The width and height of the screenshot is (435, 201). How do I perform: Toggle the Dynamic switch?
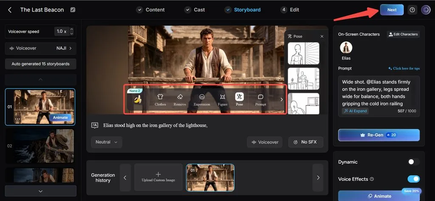[413, 162]
